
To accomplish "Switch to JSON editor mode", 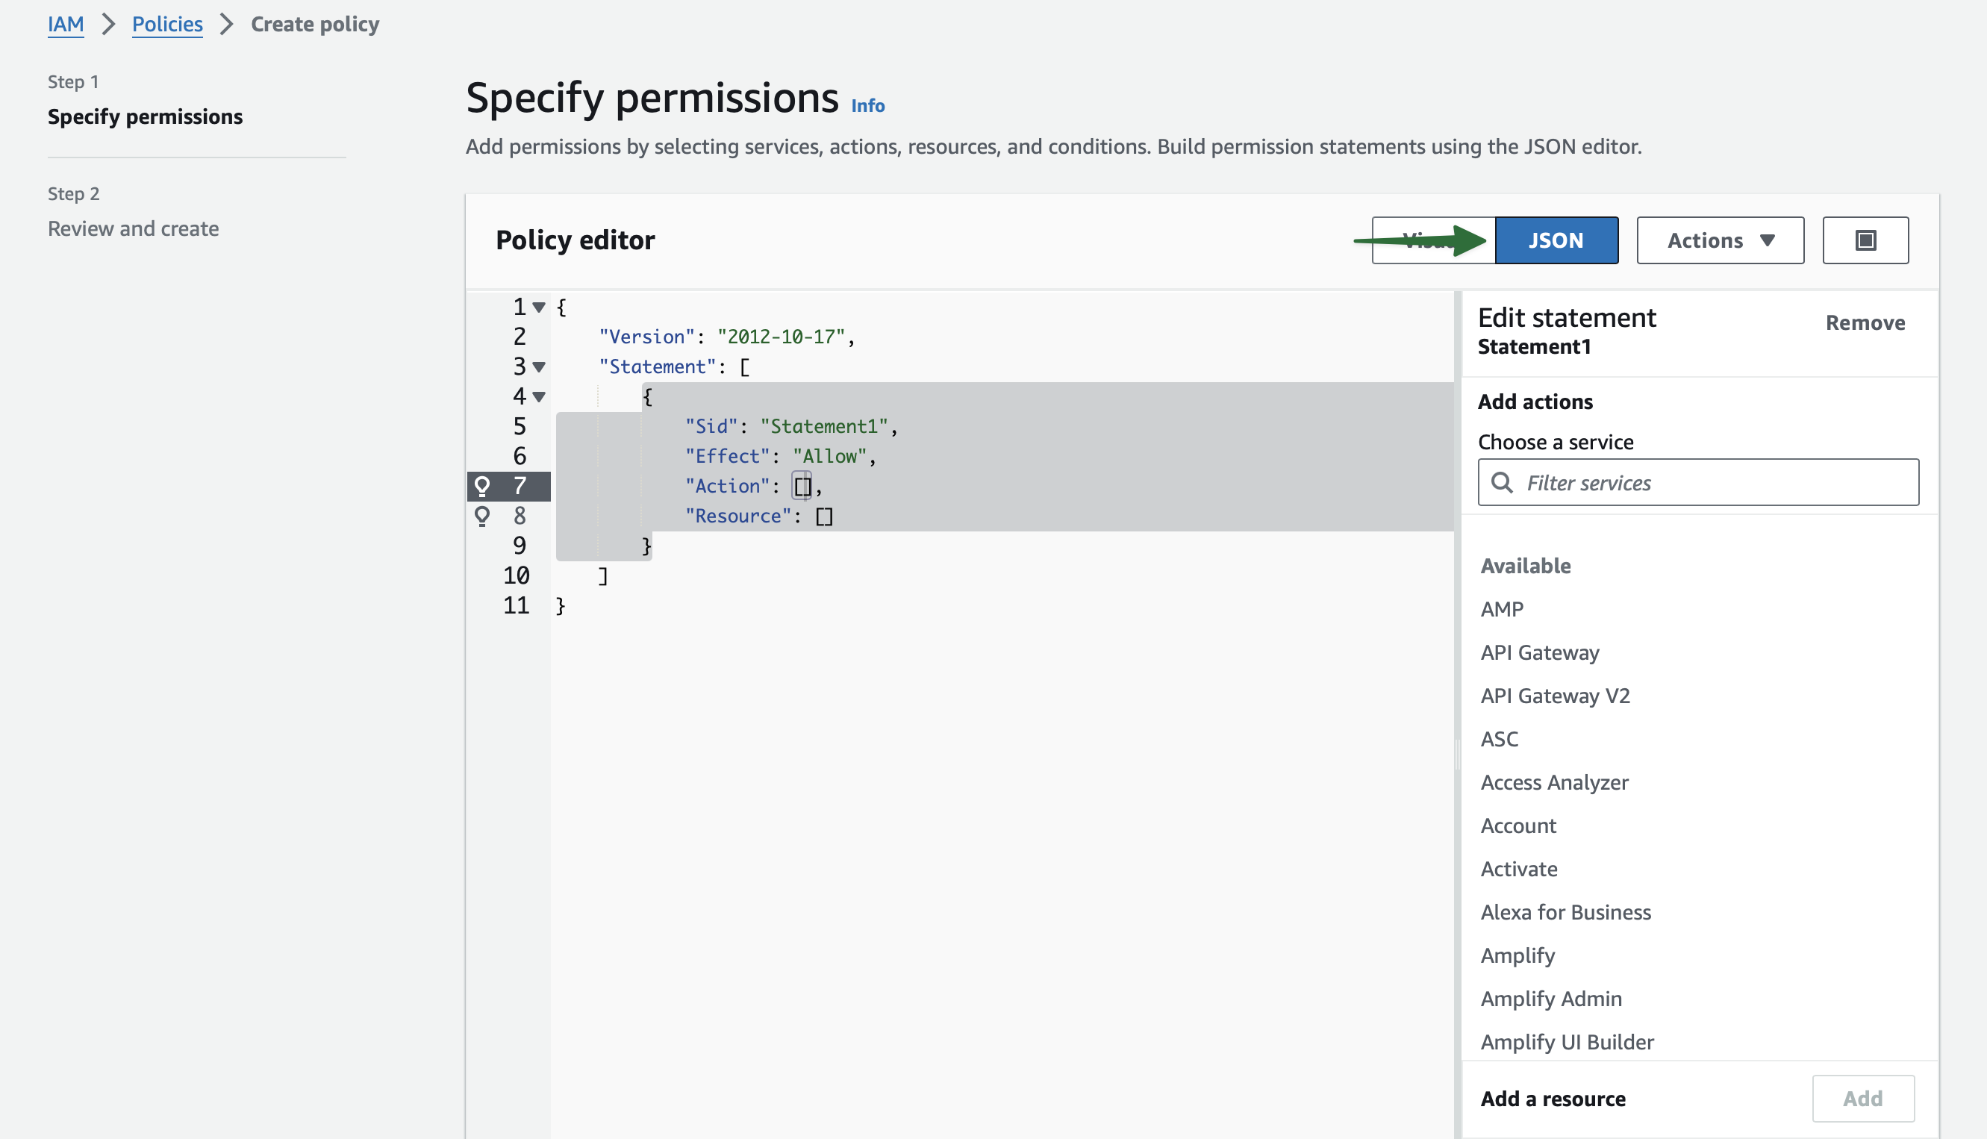I will coord(1555,240).
